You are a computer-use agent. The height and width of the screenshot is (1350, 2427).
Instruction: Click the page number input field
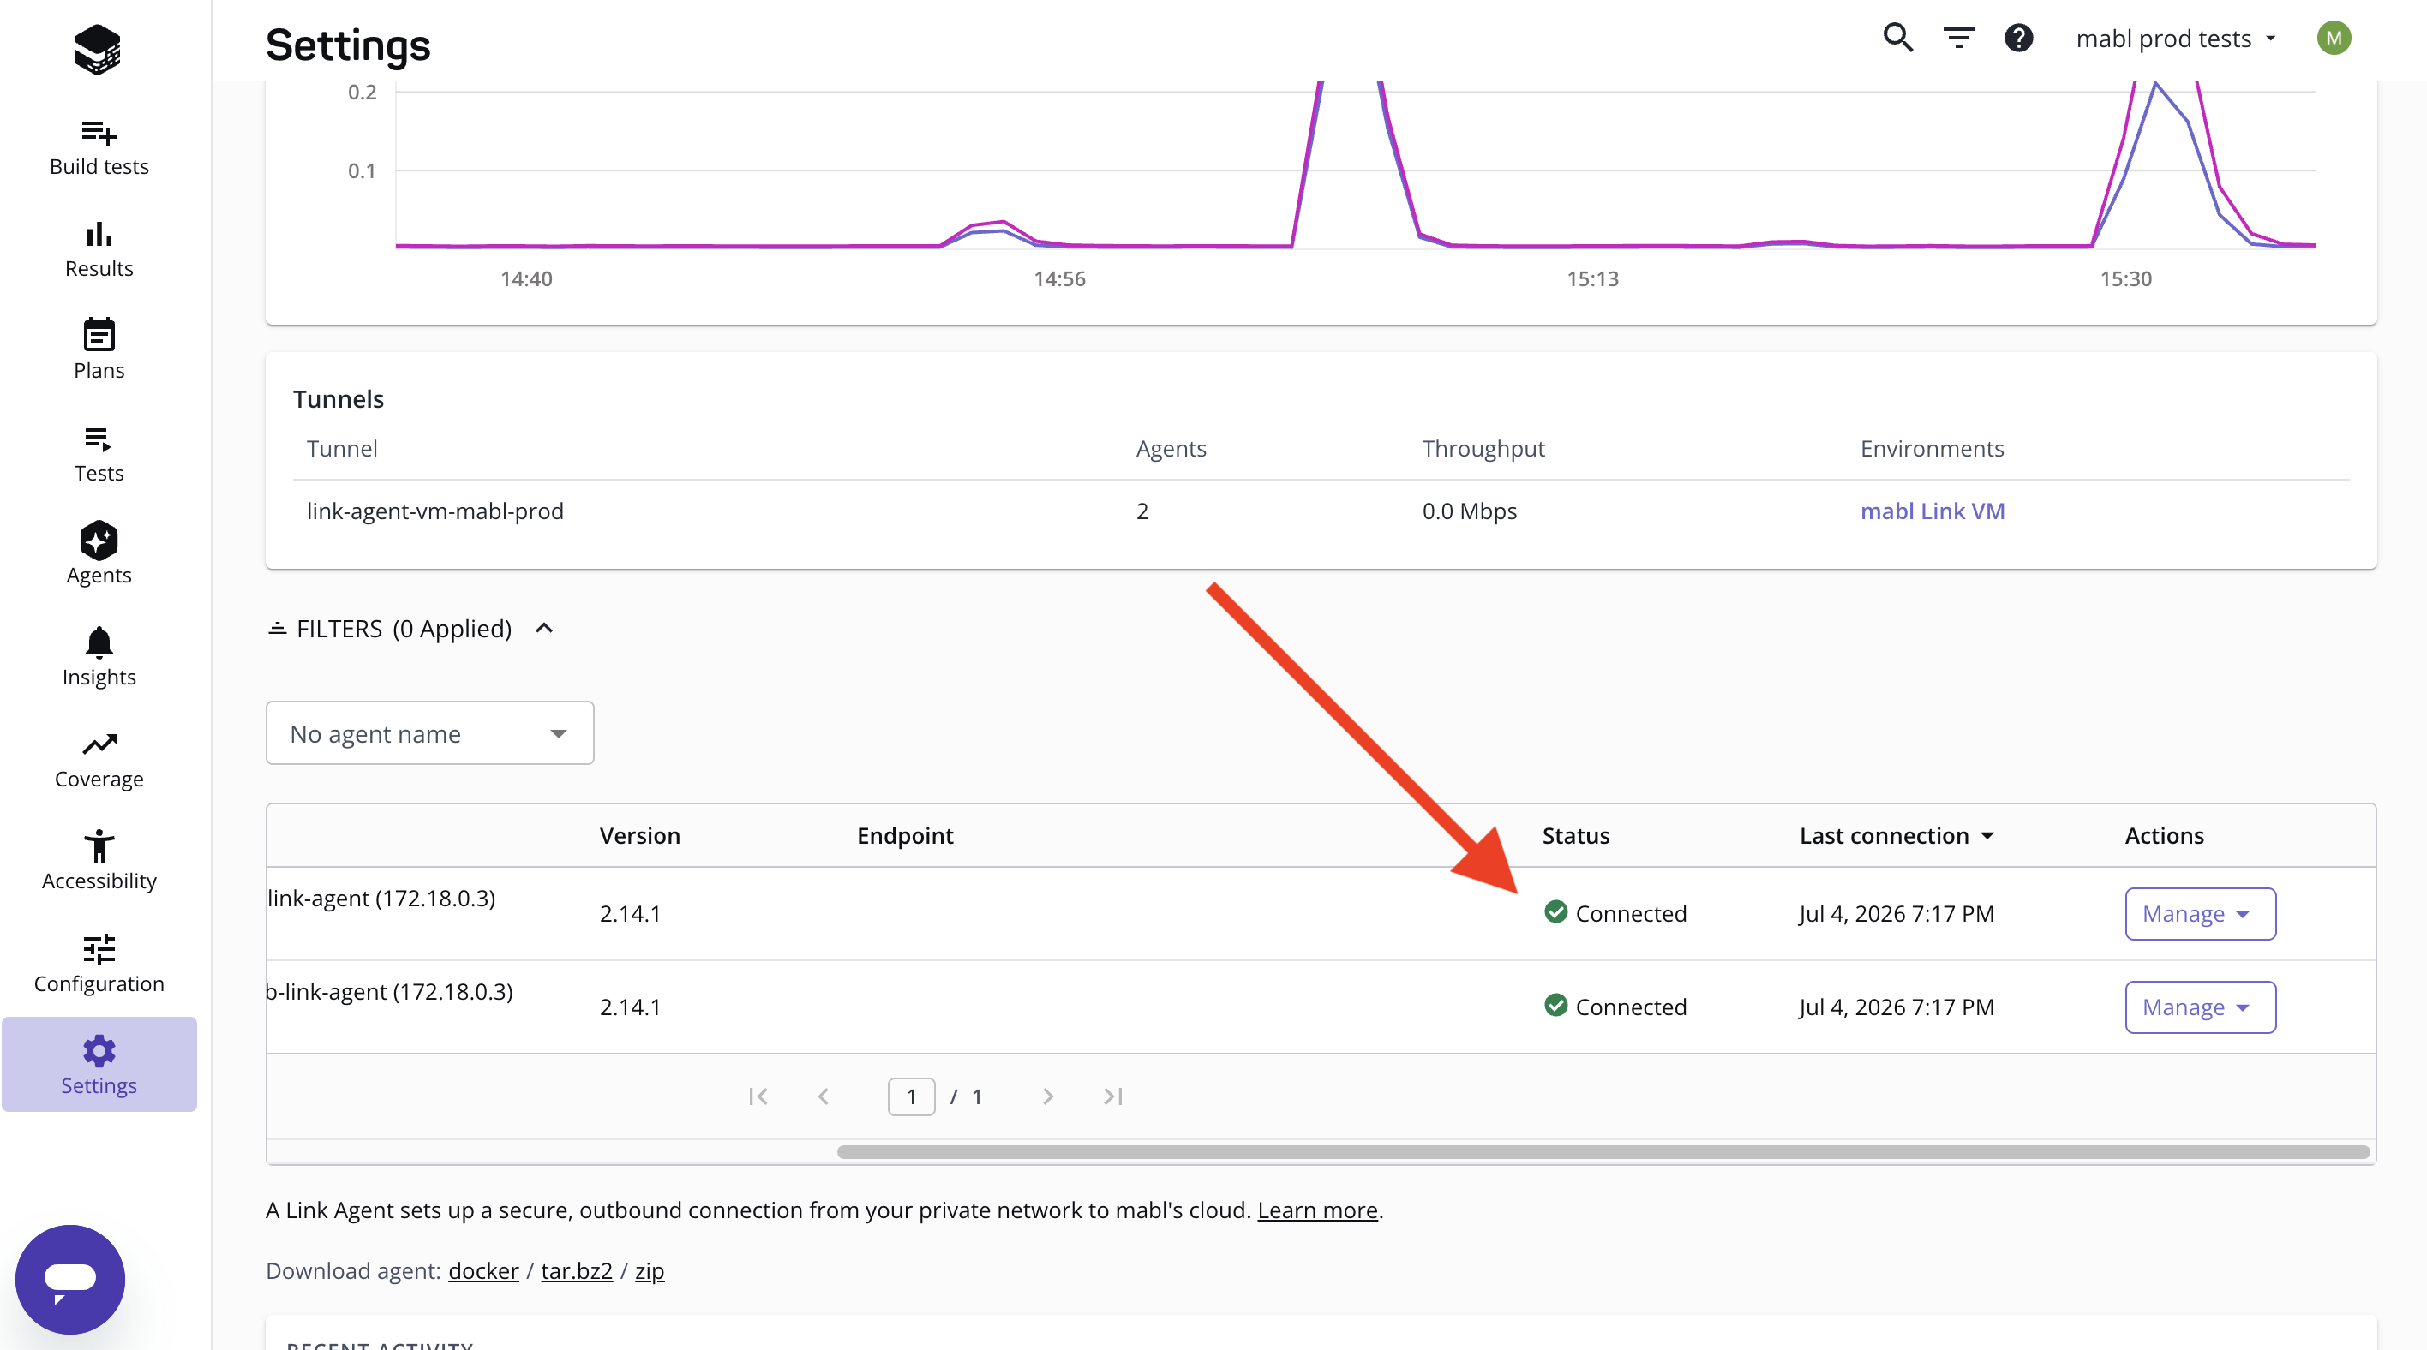[x=911, y=1096]
